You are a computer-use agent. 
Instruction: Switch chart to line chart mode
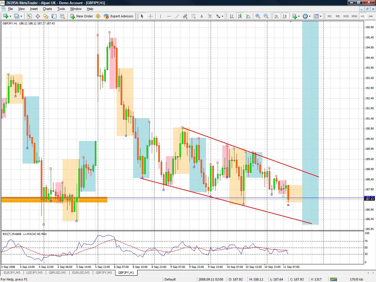coord(248,16)
